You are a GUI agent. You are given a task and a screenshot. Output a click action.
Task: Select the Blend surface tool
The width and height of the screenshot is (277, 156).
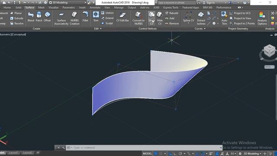(31, 16)
